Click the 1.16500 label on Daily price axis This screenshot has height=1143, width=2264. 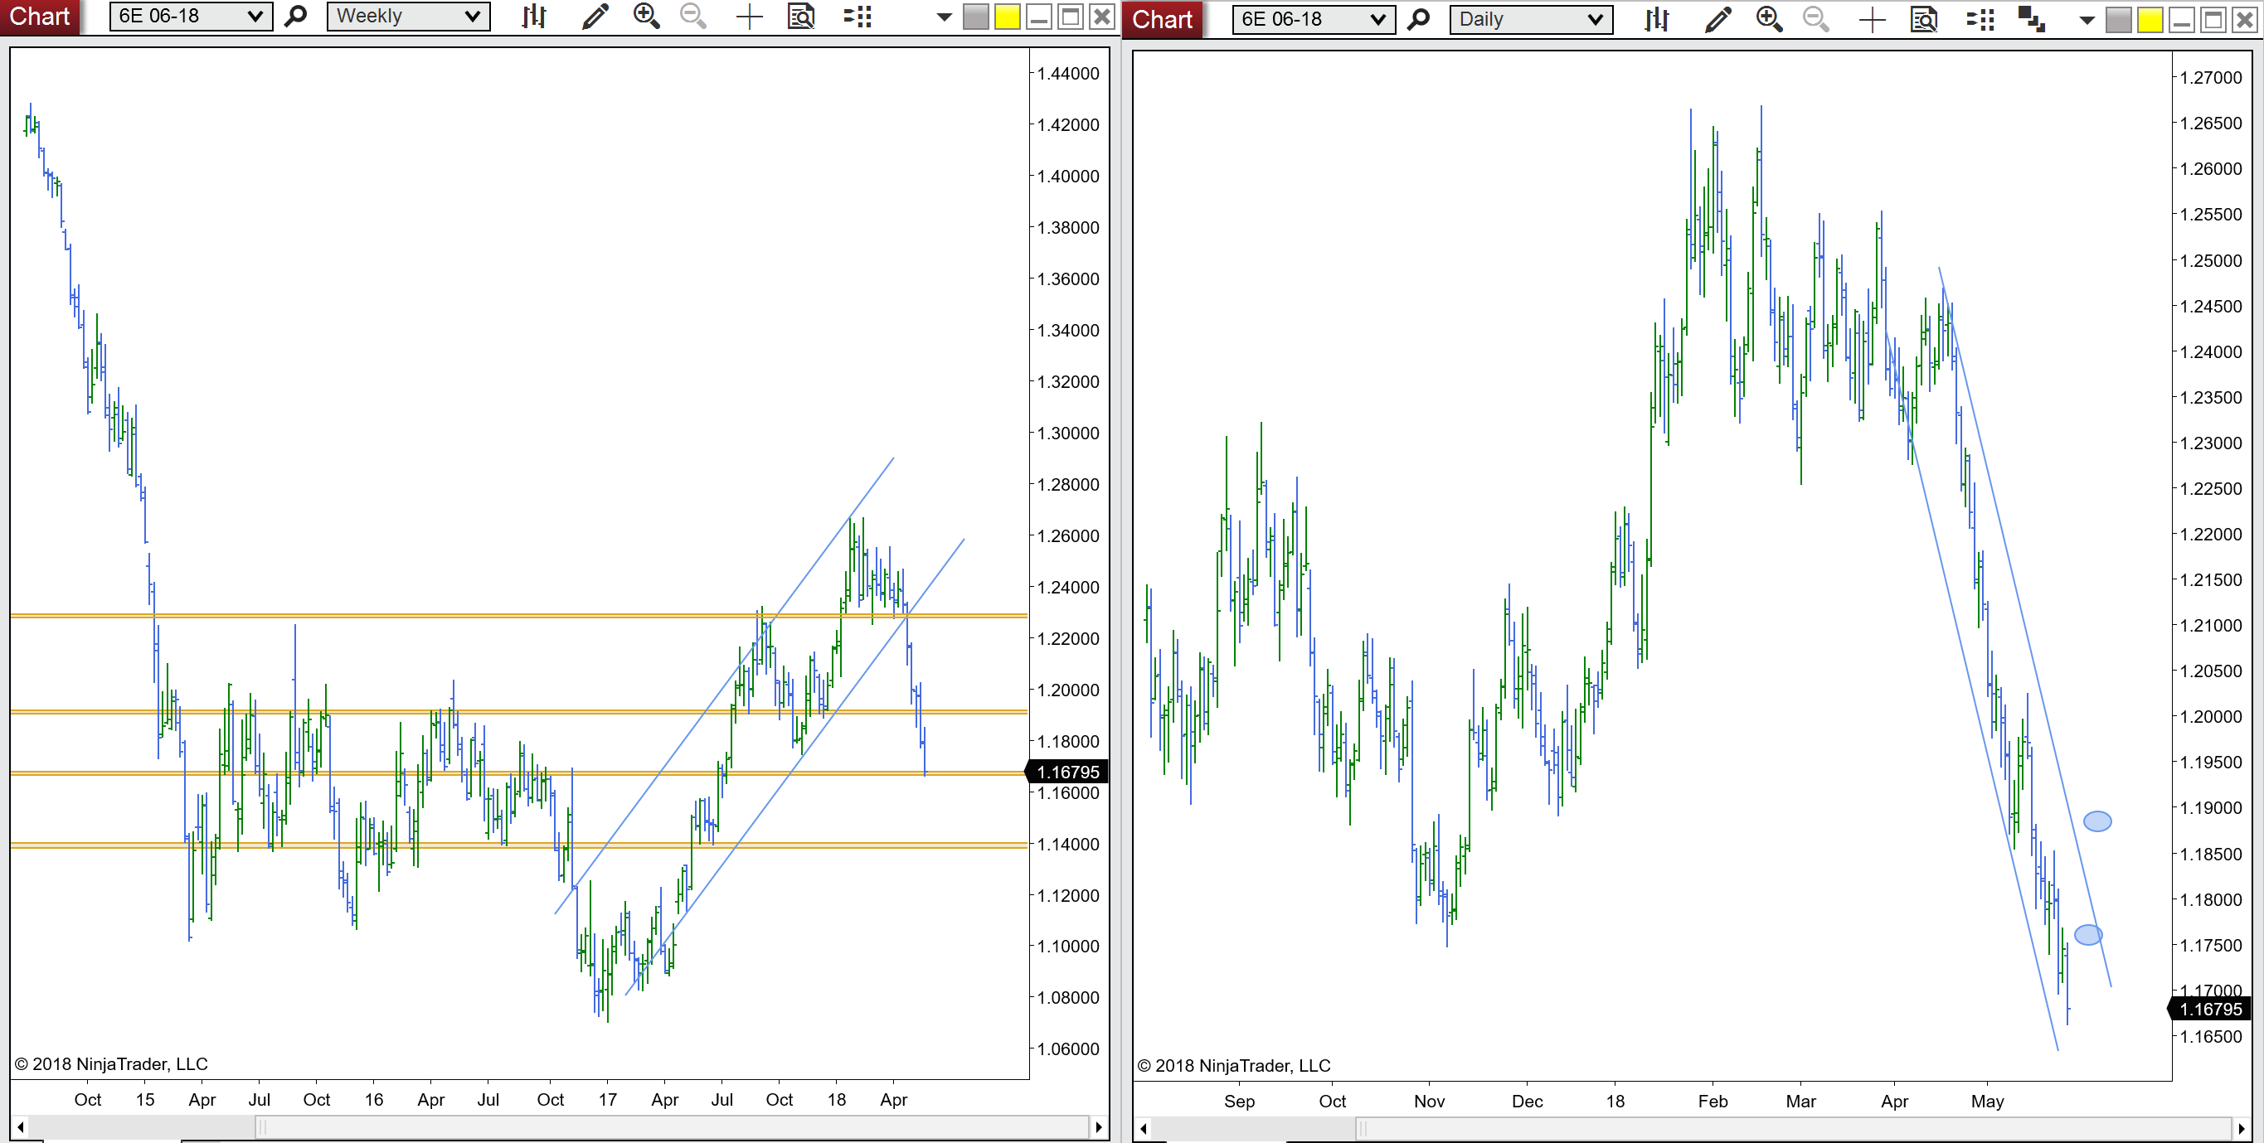coord(2211,1036)
